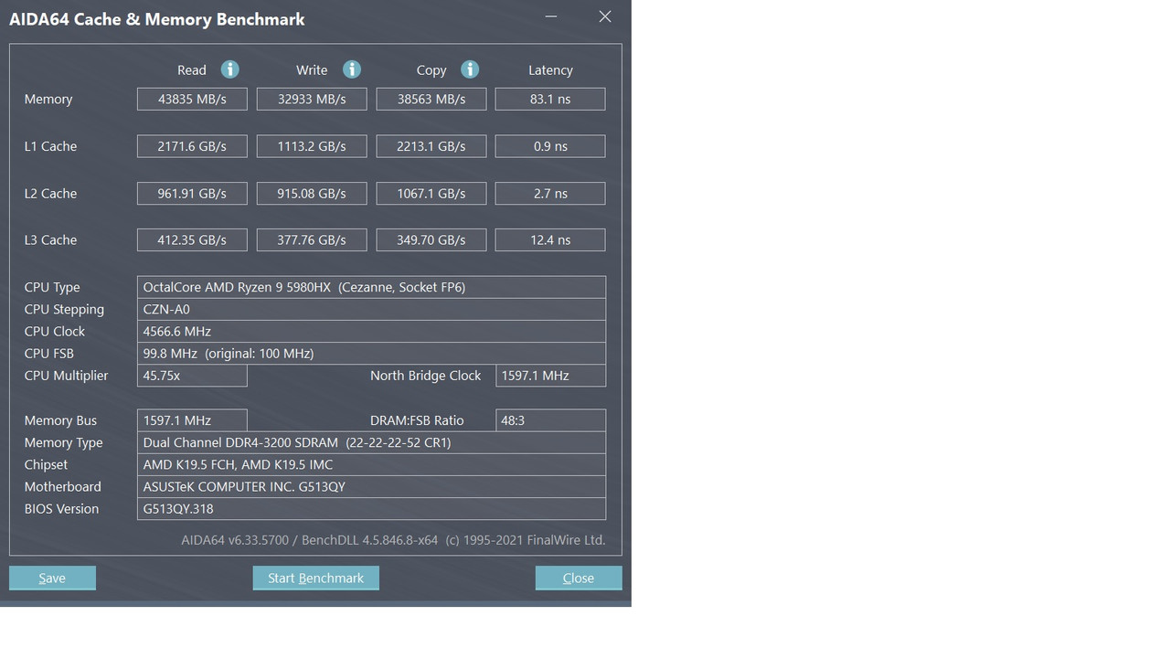Click the Save button
The width and height of the screenshot is (1170, 658).
(x=52, y=578)
